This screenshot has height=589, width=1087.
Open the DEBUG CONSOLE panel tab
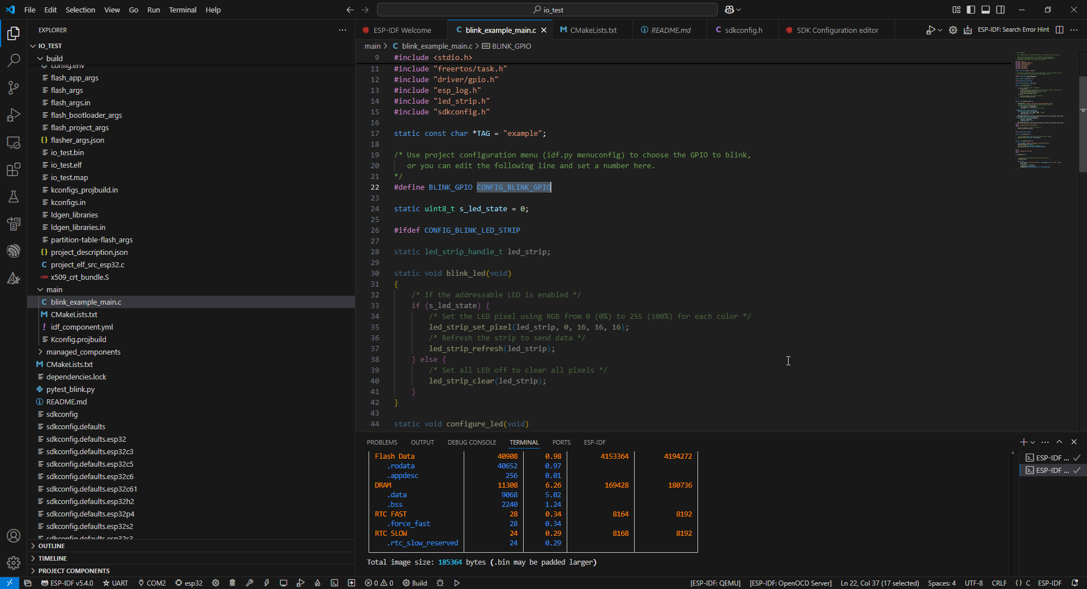[472, 442]
